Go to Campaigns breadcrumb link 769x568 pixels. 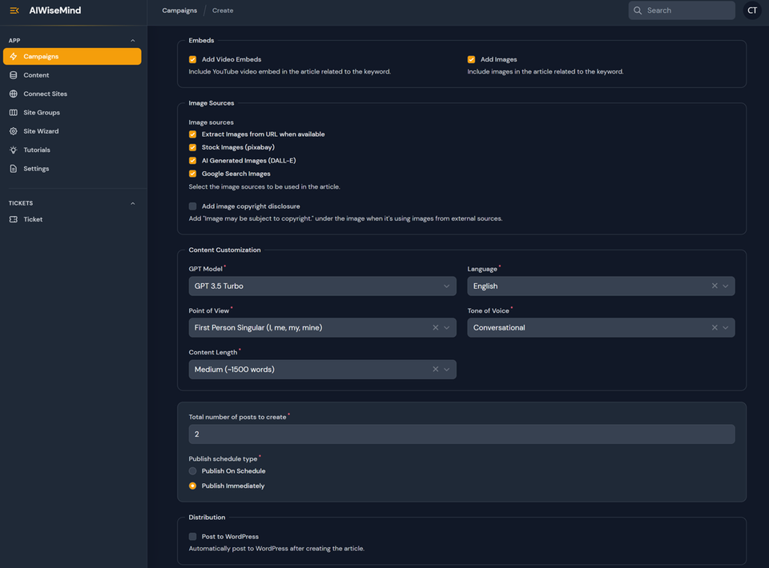tap(179, 10)
